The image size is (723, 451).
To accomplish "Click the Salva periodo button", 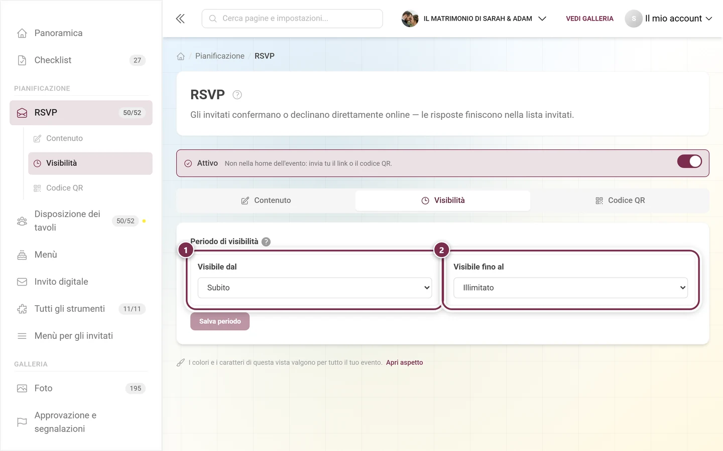I will click(220, 321).
